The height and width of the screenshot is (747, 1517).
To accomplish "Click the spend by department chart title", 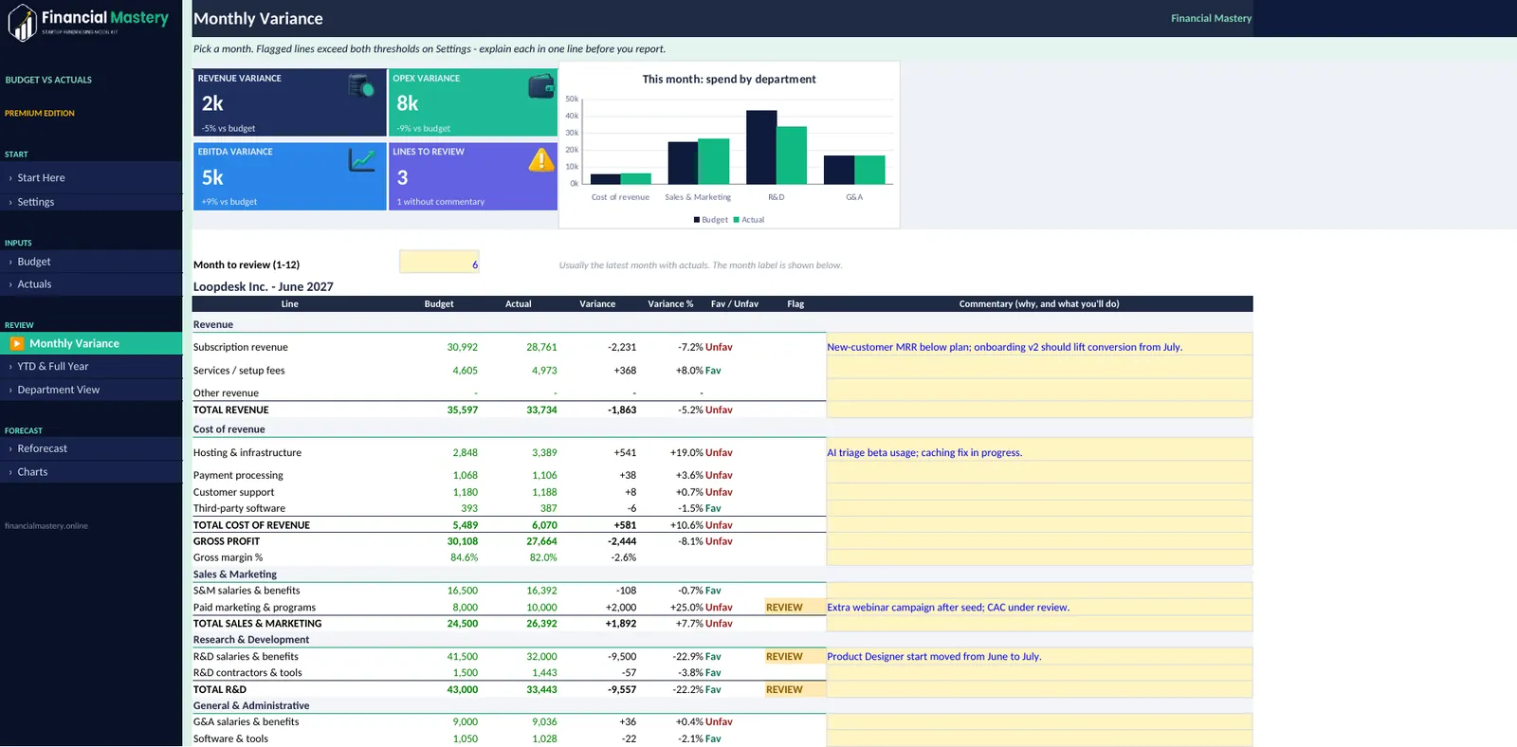I will pos(729,80).
